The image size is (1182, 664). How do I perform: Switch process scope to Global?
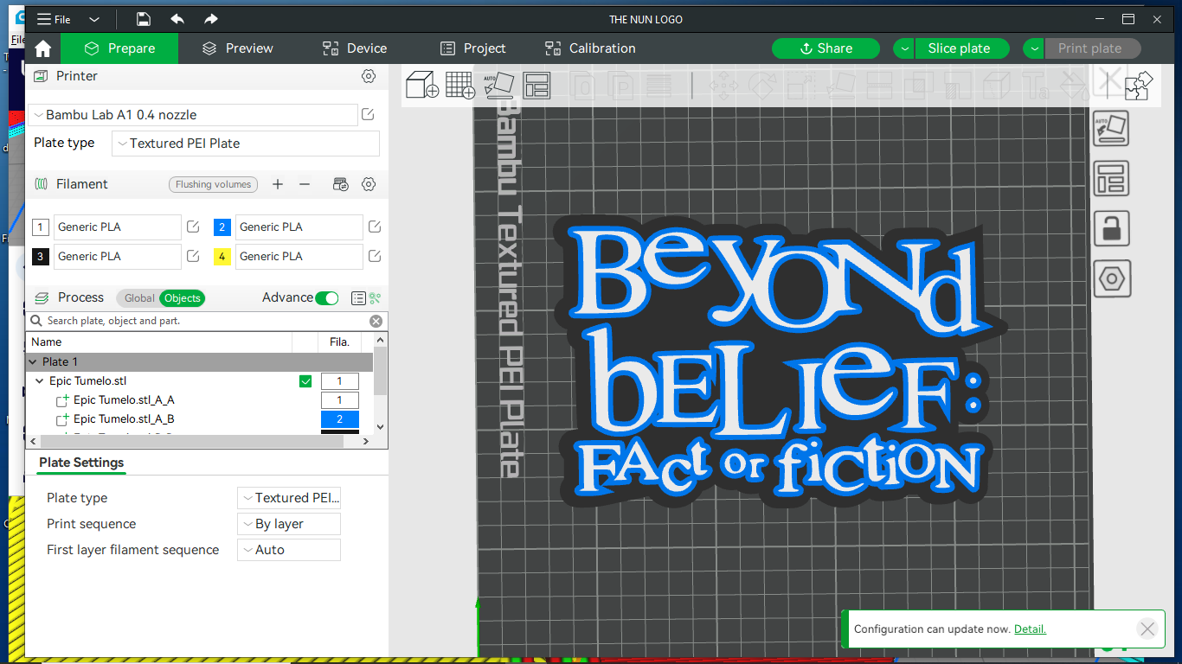pyautogui.click(x=139, y=298)
